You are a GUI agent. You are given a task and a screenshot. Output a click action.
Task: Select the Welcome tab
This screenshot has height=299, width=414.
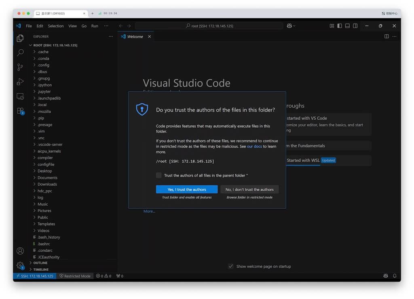click(x=135, y=37)
